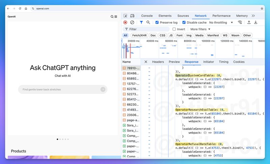Select the page-a... request row
The width and height of the screenshot is (270, 164).
pyautogui.click(x=131, y=120)
